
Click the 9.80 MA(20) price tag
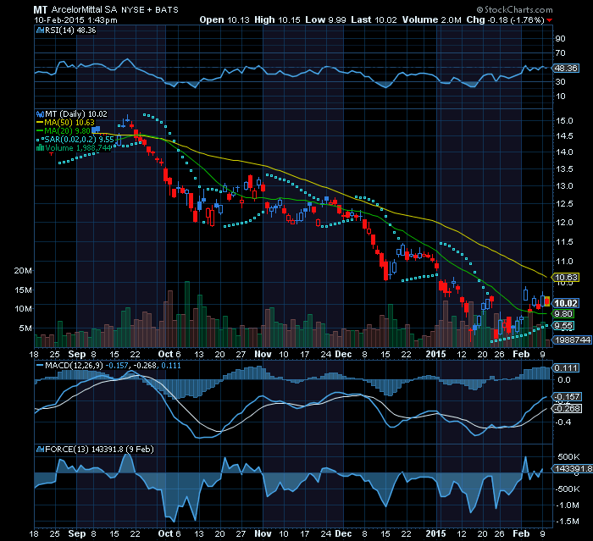point(563,314)
